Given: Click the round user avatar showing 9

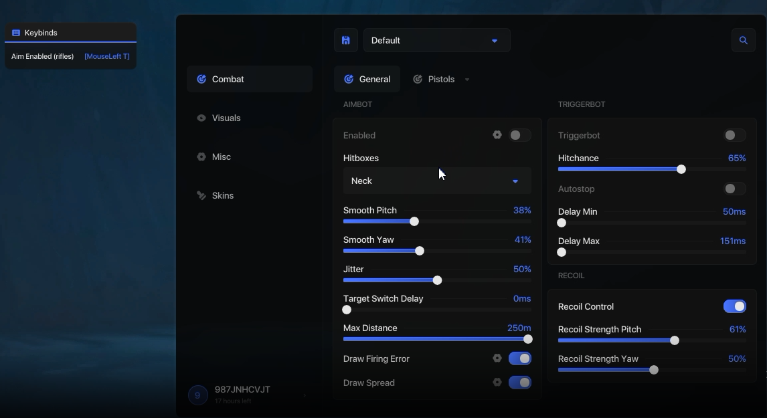Looking at the screenshot, I should (x=197, y=395).
